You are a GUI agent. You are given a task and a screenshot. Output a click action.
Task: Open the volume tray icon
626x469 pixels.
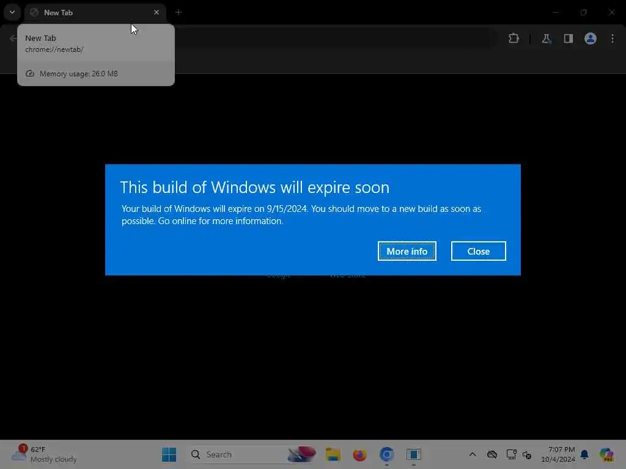click(527, 454)
